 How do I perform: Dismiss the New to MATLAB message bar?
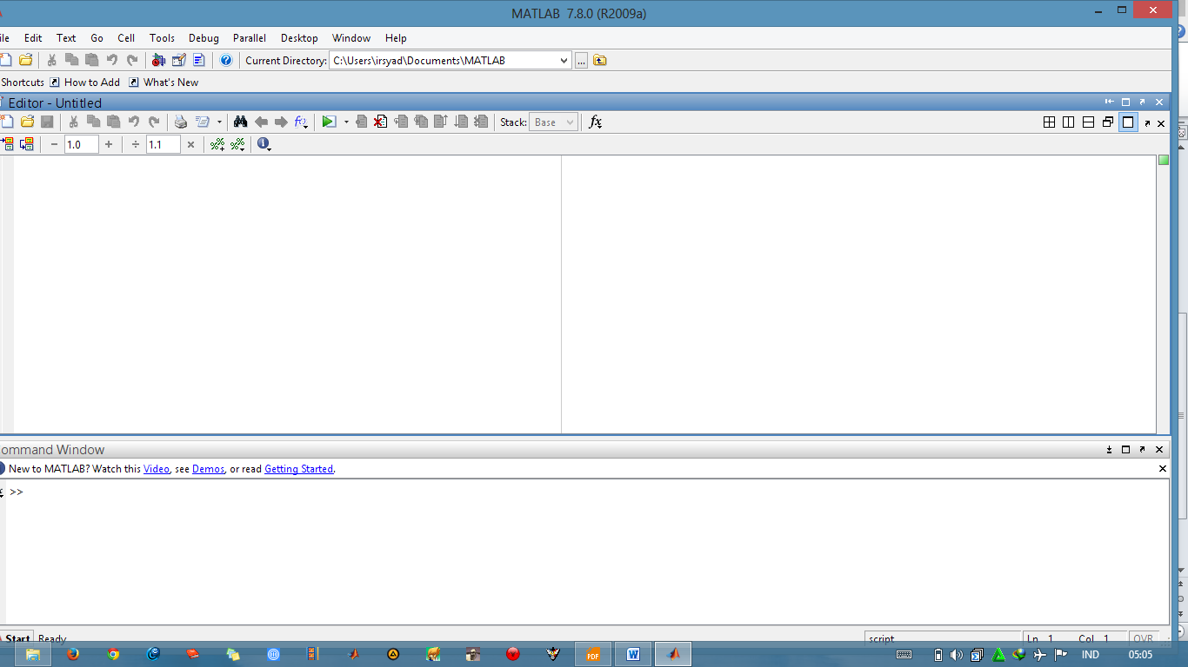(x=1163, y=469)
